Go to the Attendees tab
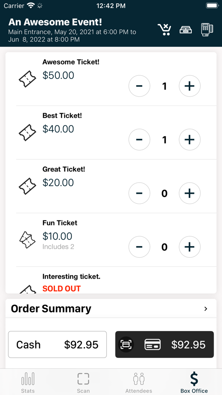This screenshot has width=222, height=395. (x=138, y=383)
